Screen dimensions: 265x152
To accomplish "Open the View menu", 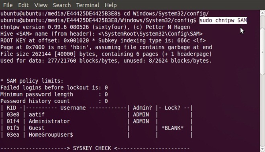I will click(x=41, y=5).
